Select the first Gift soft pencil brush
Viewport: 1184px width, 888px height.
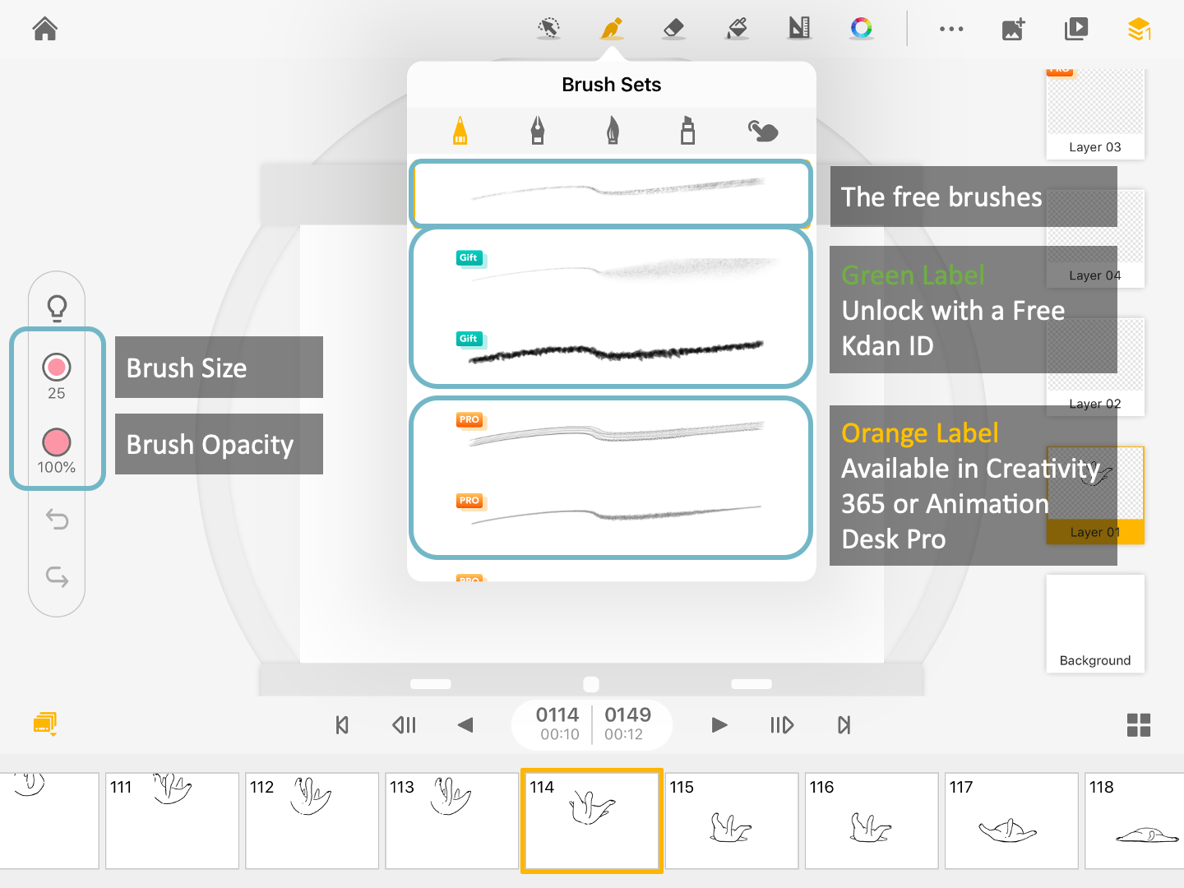pyautogui.click(x=611, y=269)
